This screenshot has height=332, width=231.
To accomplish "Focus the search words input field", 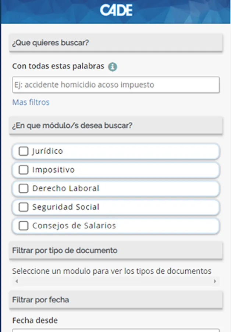I will point(116,85).
